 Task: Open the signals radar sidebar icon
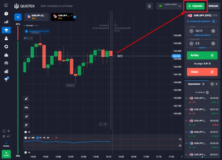[6, 63]
